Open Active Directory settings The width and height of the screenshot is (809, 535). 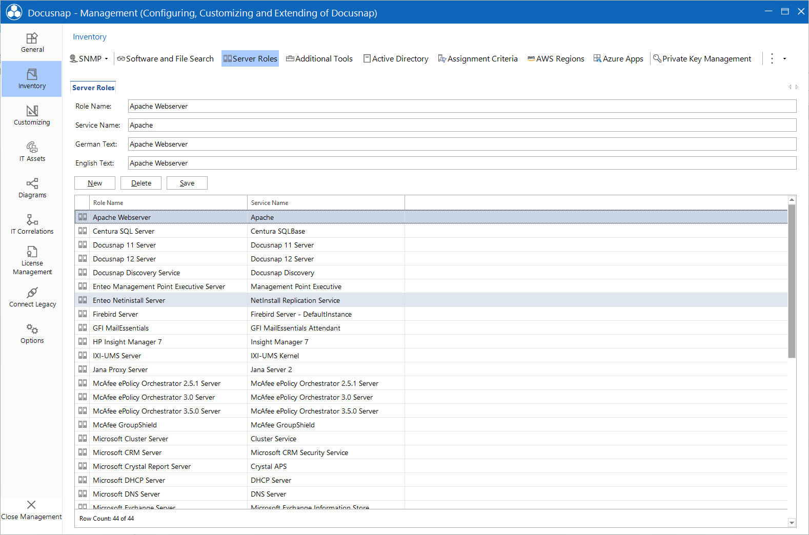[396, 59]
